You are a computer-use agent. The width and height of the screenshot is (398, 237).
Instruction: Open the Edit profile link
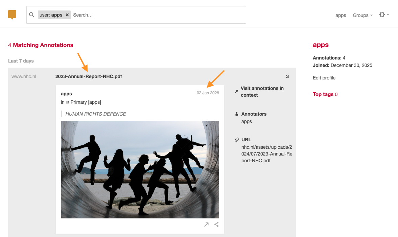(x=324, y=78)
